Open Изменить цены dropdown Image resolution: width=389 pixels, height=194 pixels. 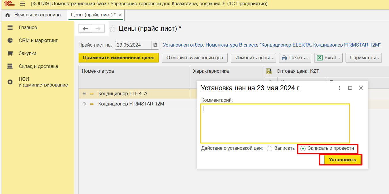253,58
